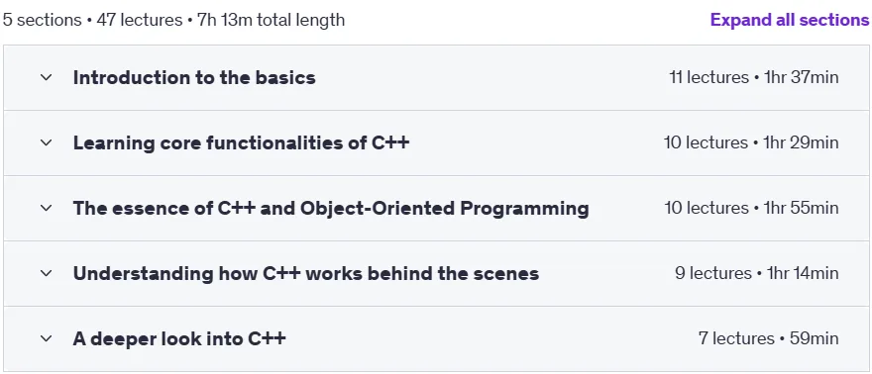
Task: Open Introduction to the basics section title
Action: [x=194, y=78]
